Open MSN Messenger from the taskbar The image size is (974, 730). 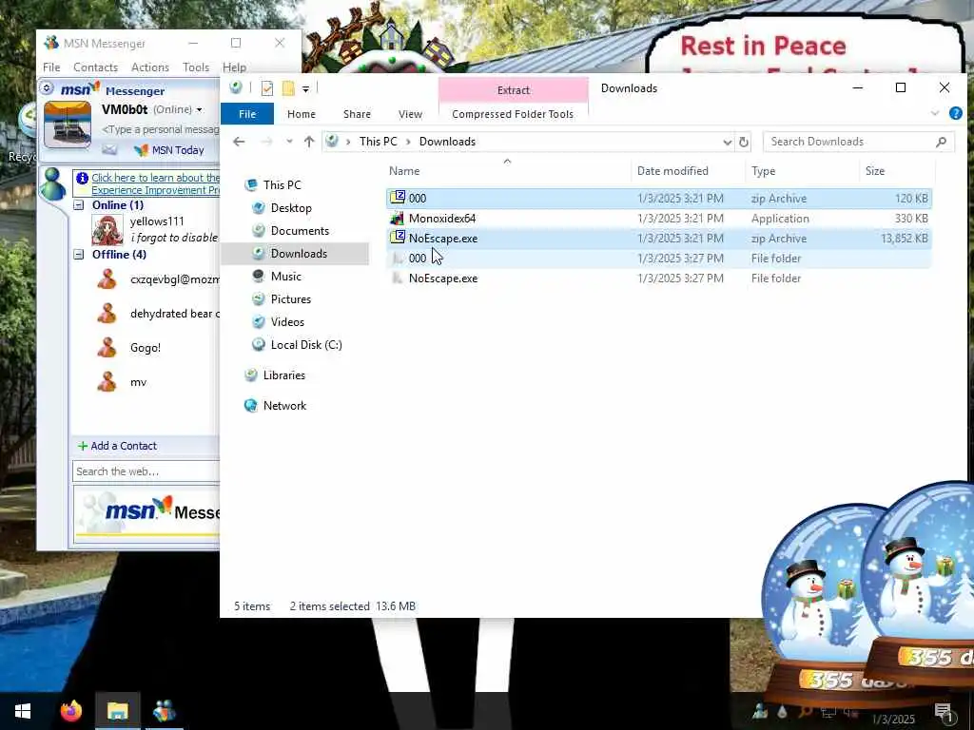[164, 711]
